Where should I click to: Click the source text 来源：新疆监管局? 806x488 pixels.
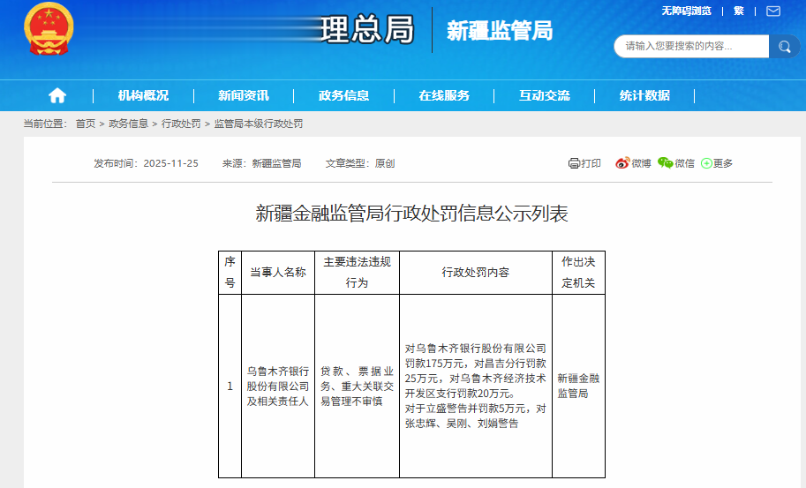coord(261,163)
